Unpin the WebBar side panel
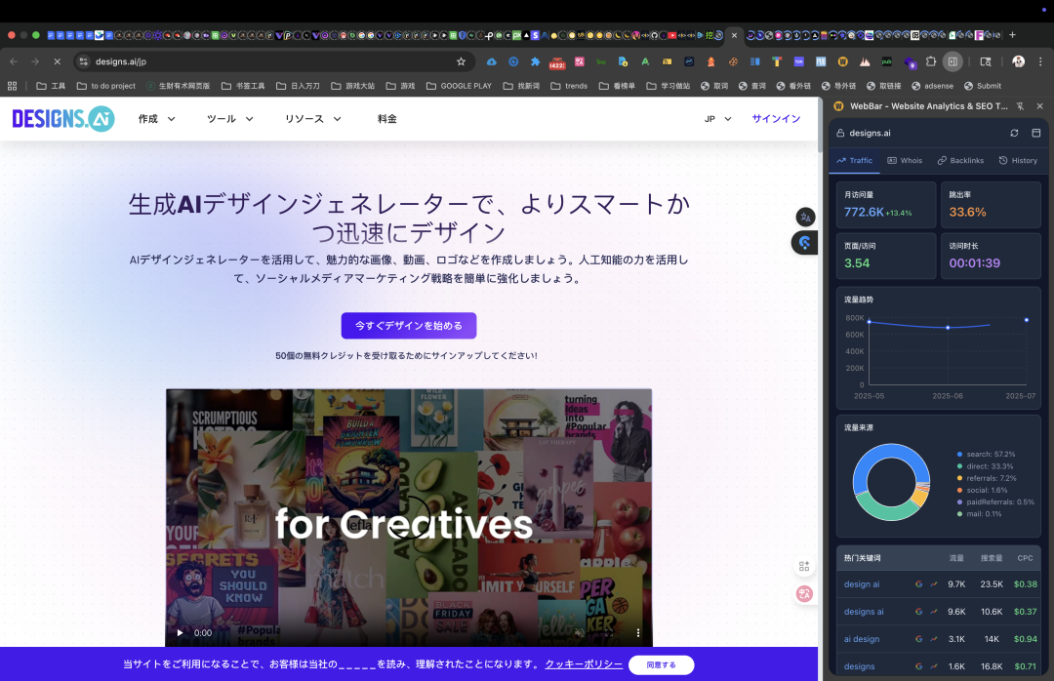Screen dimensions: 1054x681 (x=1021, y=106)
